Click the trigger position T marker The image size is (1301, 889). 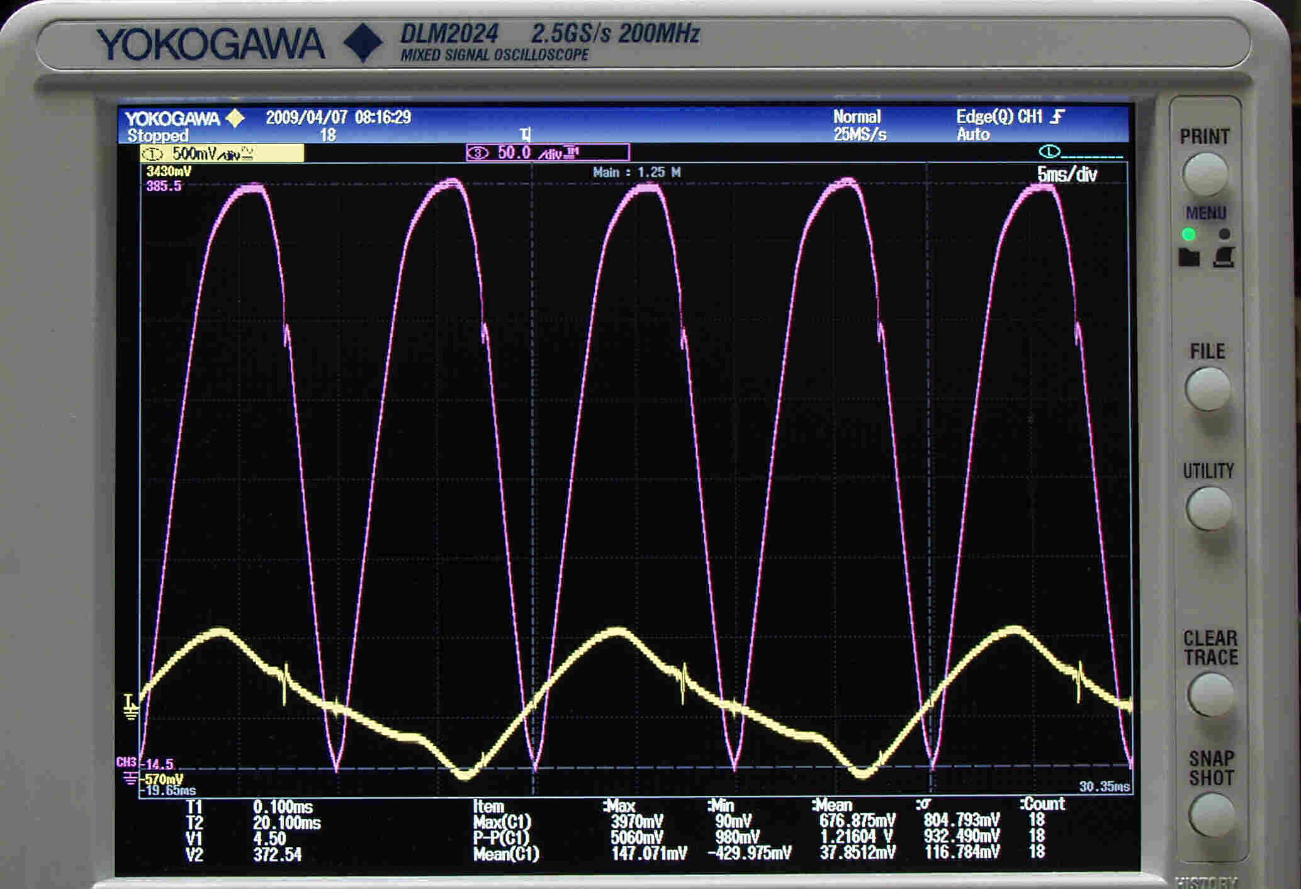(526, 134)
